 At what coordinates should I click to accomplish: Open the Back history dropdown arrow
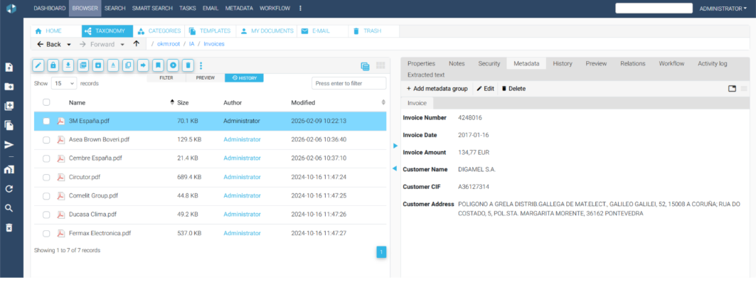69,44
